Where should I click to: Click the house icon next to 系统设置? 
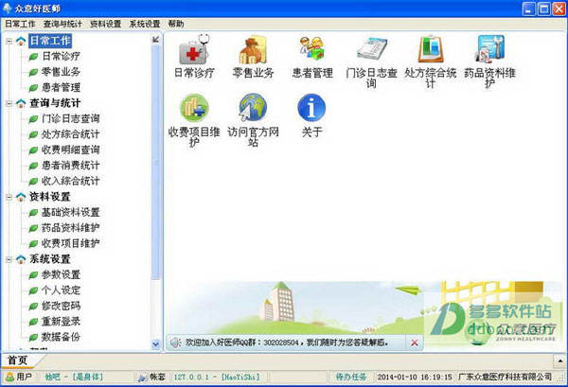tap(21, 259)
